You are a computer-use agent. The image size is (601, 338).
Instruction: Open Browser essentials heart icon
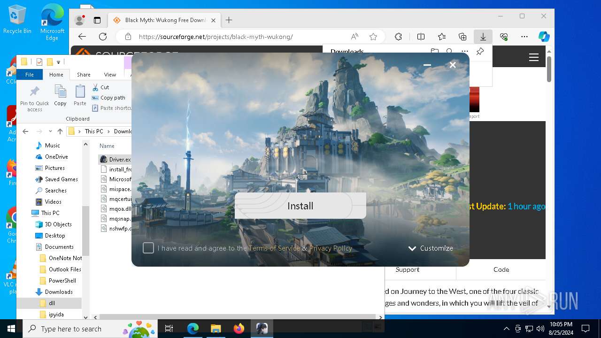pyautogui.click(x=504, y=37)
